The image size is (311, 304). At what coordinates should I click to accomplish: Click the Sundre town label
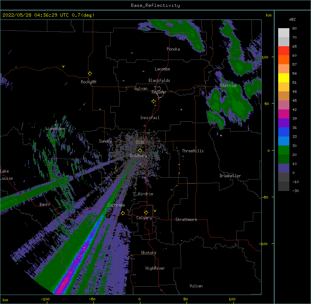[105, 141]
